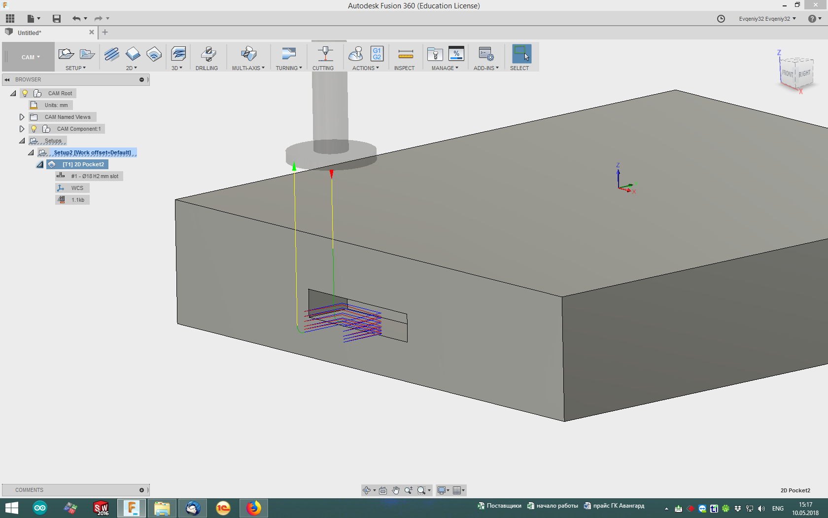The image size is (828, 518).
Task: Click the Save button in top bar
Action: (57, 19)
